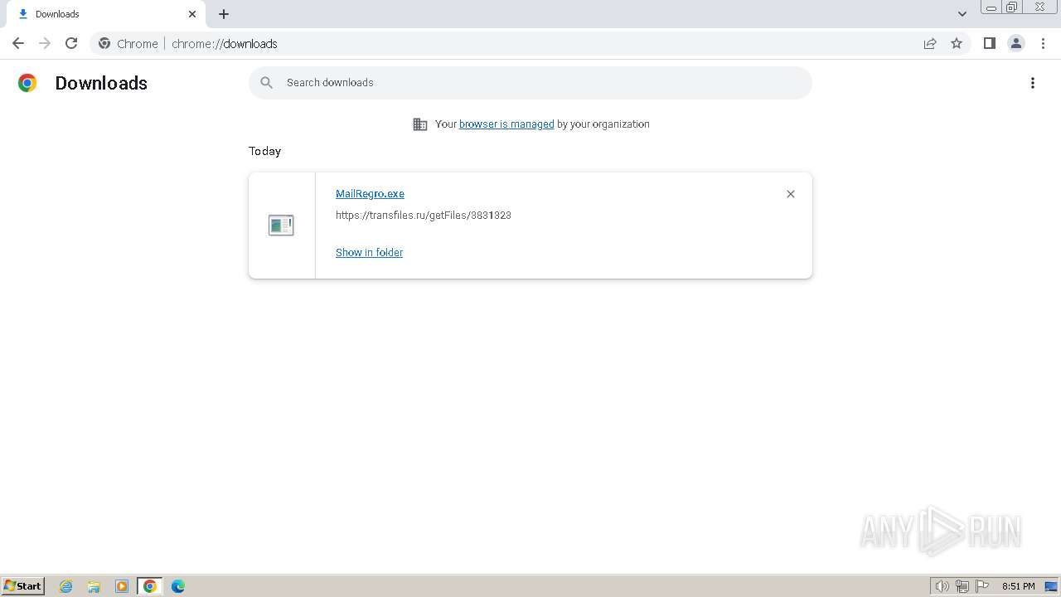The height and width of the screenshot is (597, 1061).
Task: Open the Action Center flag icon
Action: (x=982, y=586)
